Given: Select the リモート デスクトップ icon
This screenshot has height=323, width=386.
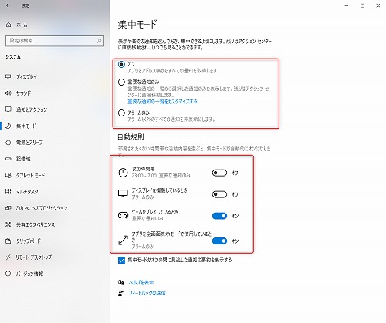Looking at the screenshot, I should coord(8,257).
